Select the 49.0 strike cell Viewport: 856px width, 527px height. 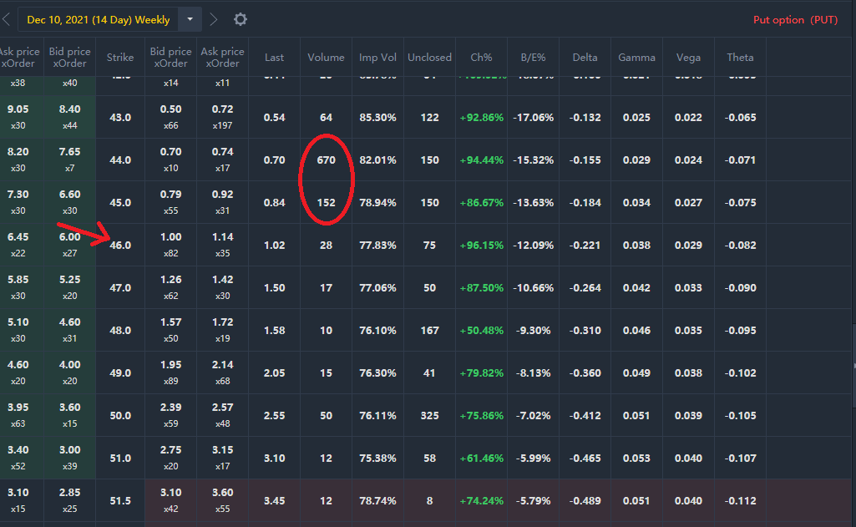pyautogui.click(x=120, y=373)
